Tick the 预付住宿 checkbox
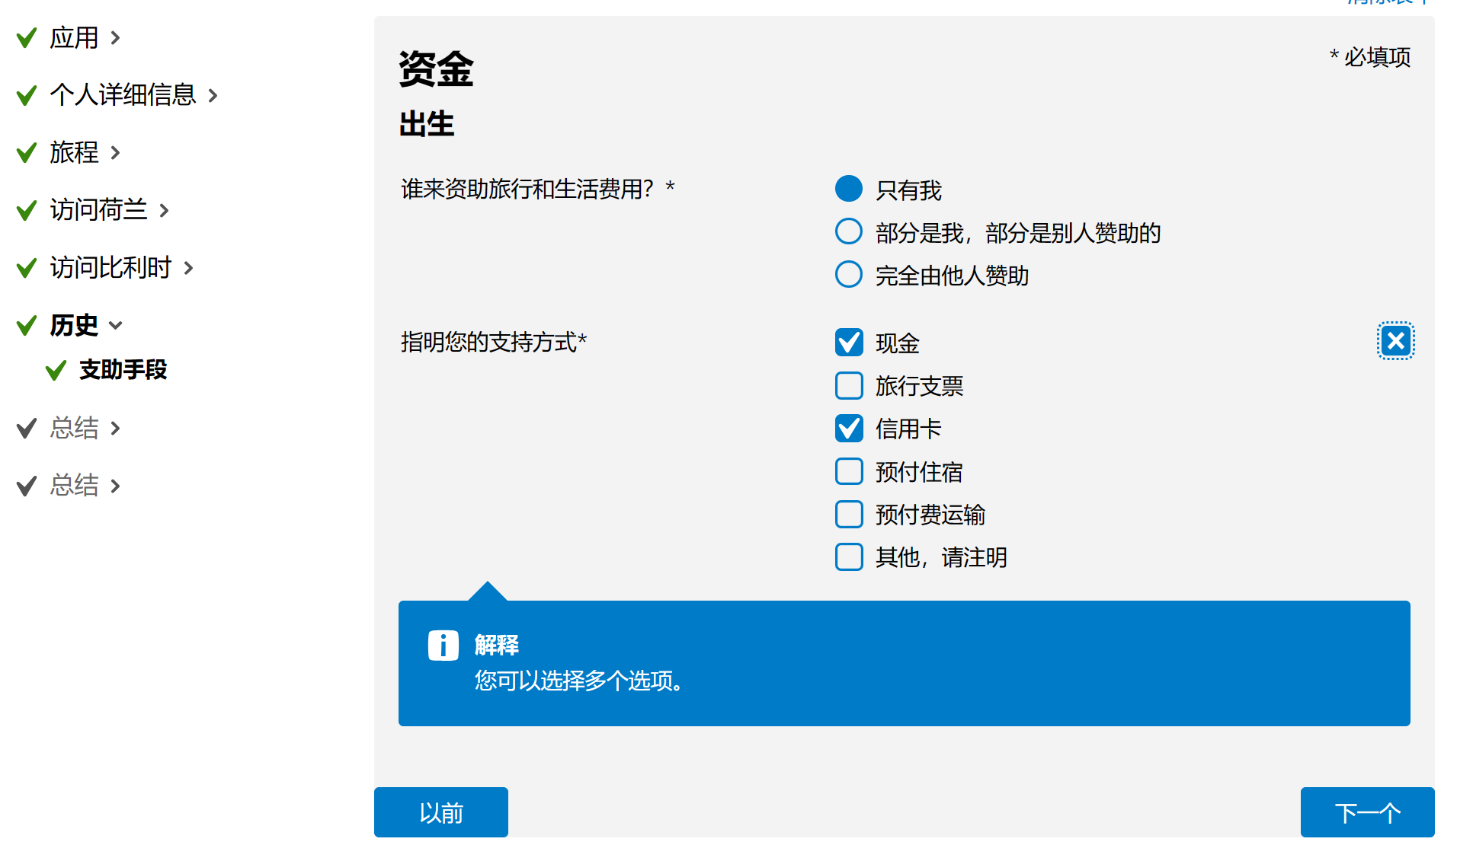1457x861 pixels. (x=849, y=471)
